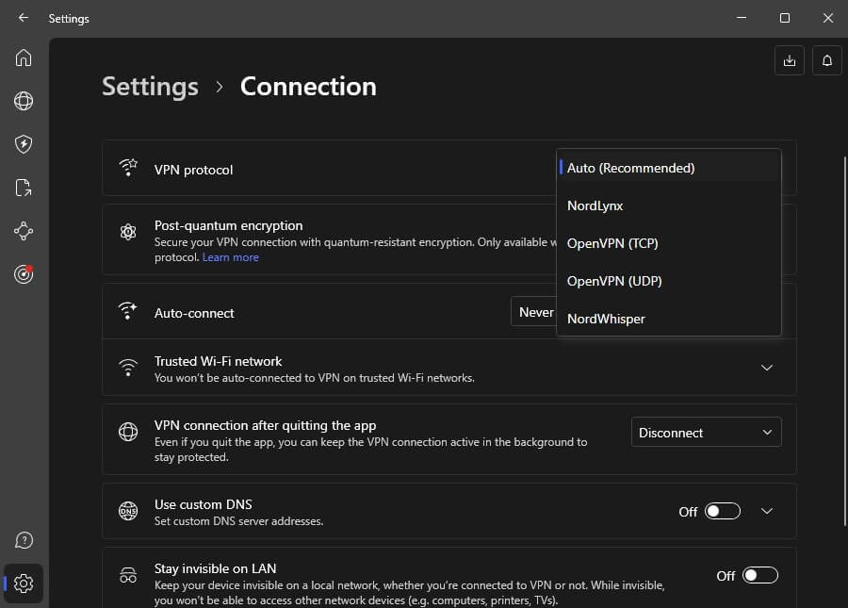Click the vertical scrollbar on the right
848x608 pixels.
coord(844,341)
